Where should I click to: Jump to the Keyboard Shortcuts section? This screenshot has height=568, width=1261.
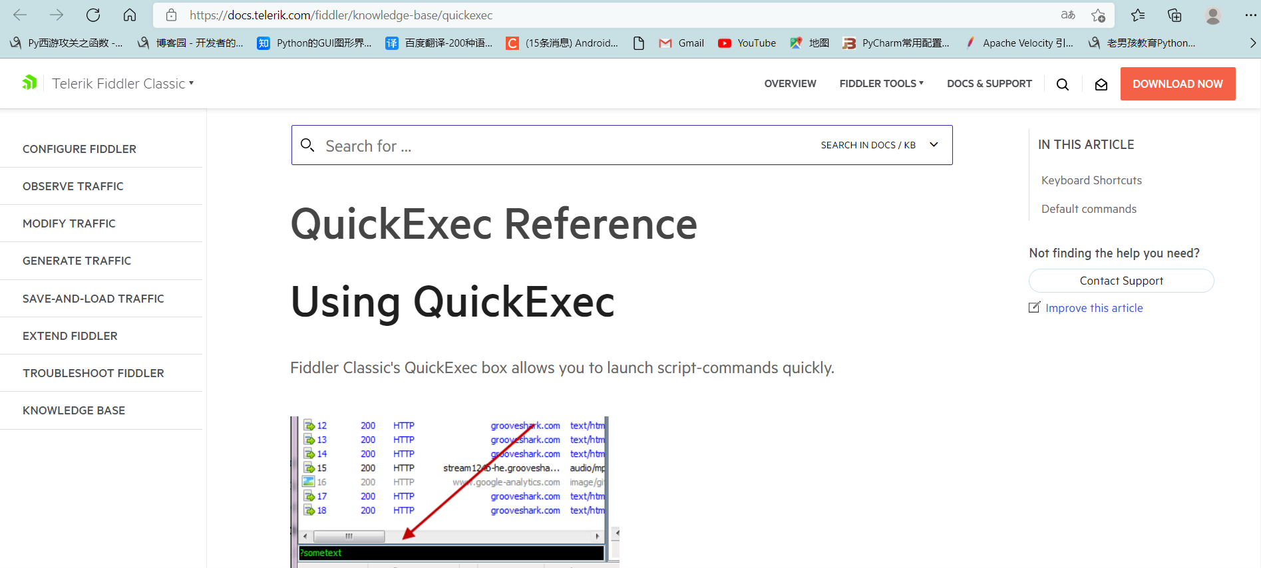pos(1091,180)
